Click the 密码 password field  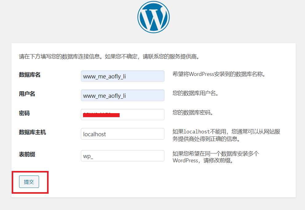pyautogui.click(x=123, y=114)
